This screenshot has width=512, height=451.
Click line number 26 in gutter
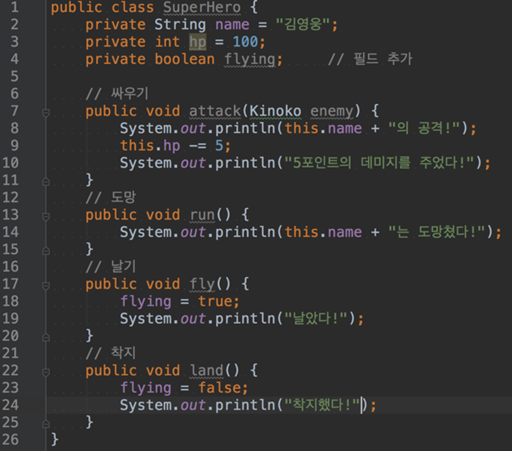click(x=10, y=439)
